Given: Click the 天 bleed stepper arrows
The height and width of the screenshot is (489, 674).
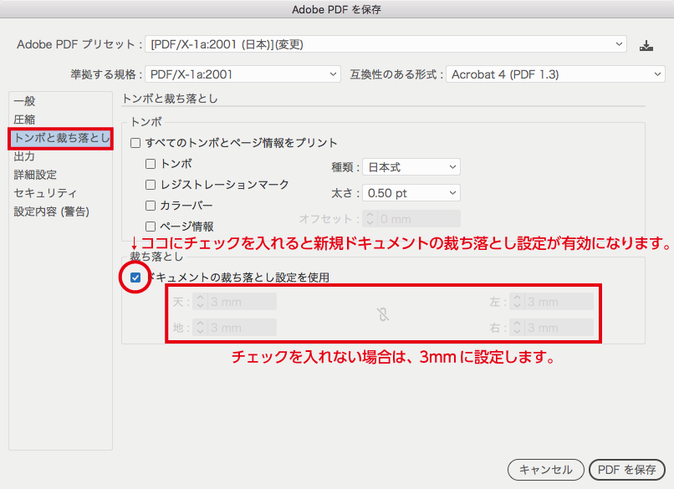Looking at the screenshot, I should coord(201,302).
